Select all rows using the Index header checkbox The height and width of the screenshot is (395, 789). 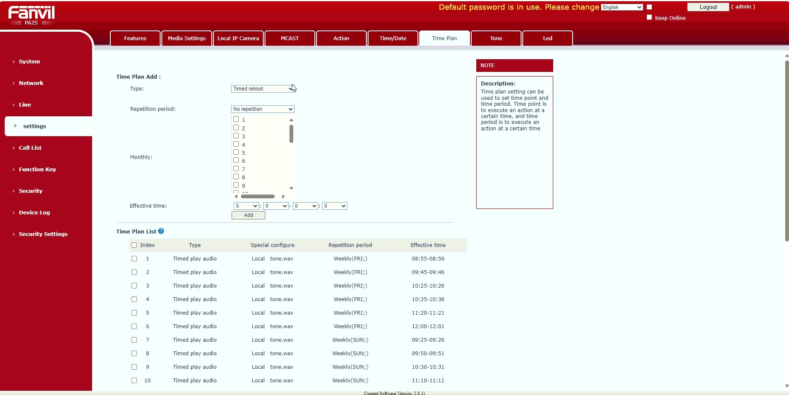point(134,245)
